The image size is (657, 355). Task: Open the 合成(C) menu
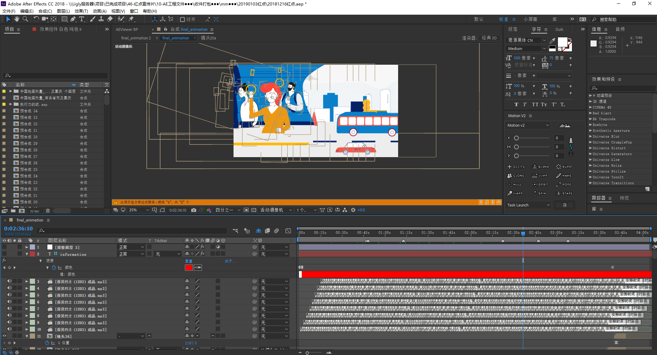(45, 11)
